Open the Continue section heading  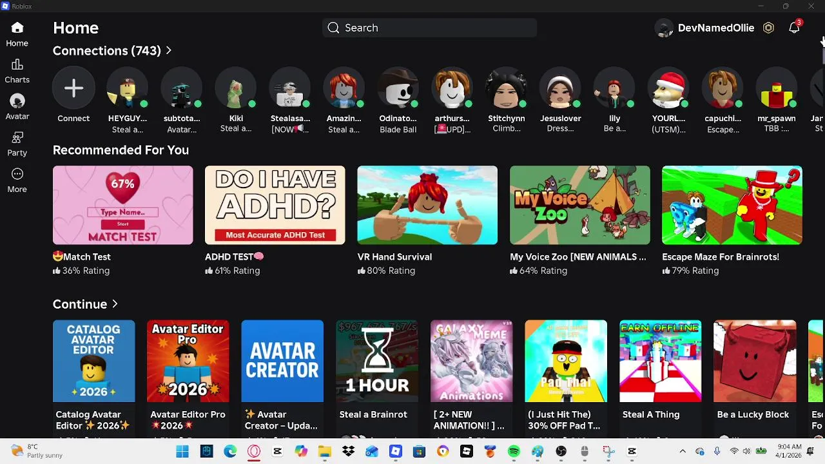point(80,304)
